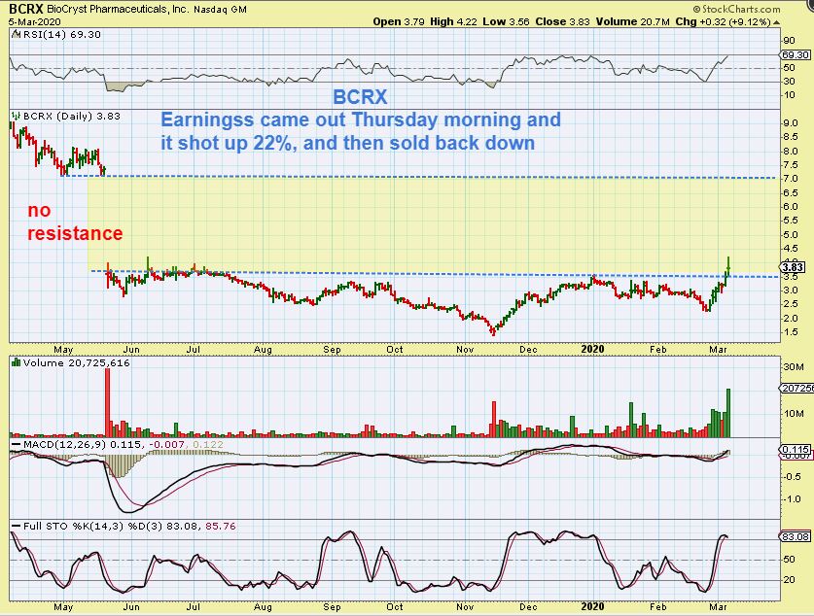This screenshot has height=616, width=814.
Task: Click the tall red volume spike bar in late May
Action: pos(107,402)
